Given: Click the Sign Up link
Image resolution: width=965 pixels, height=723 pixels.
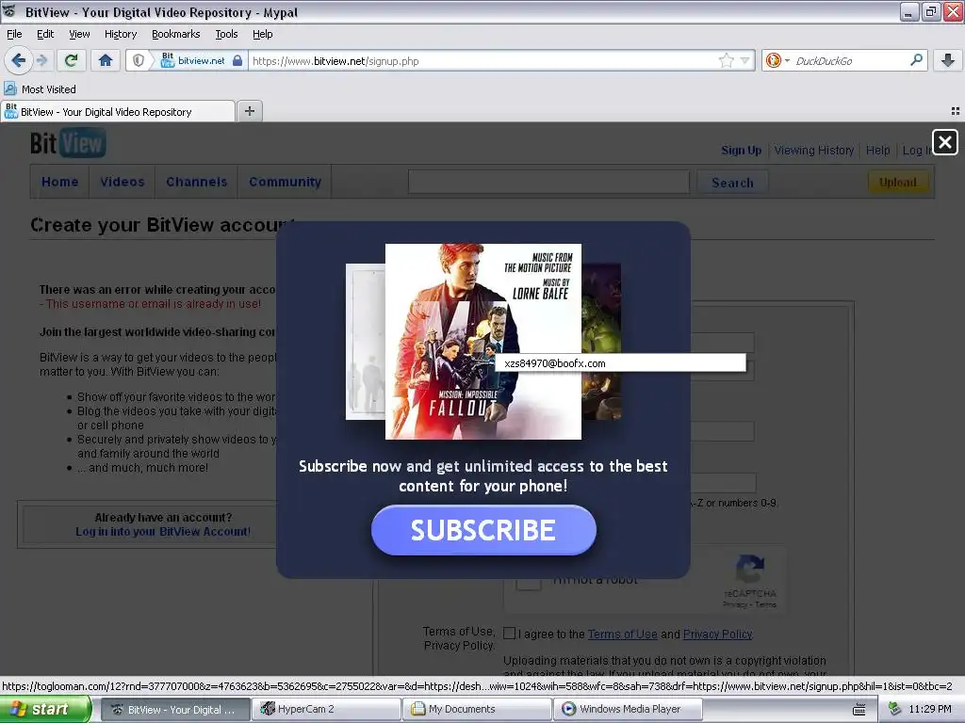Looking at the screenshot, I should 741,150.
